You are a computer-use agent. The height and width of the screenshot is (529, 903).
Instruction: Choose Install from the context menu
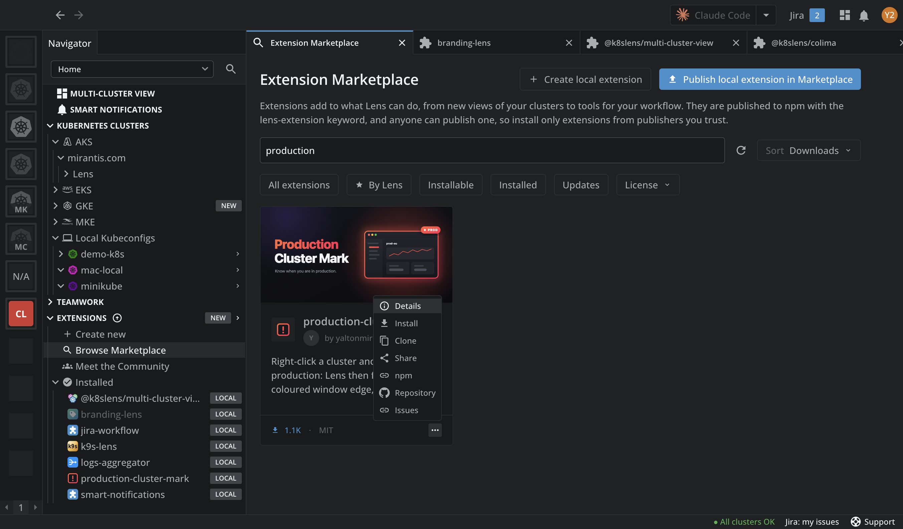tap(407, 323)
